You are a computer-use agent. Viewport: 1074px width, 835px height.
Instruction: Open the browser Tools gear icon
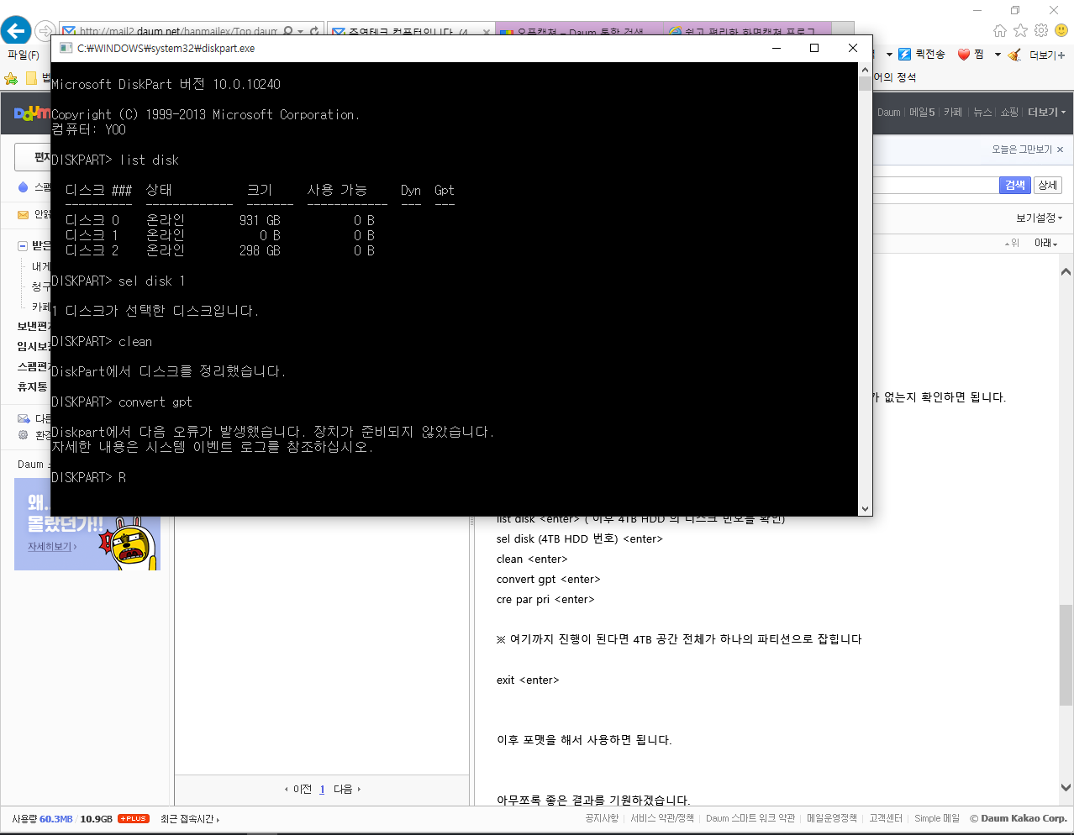1041,30
